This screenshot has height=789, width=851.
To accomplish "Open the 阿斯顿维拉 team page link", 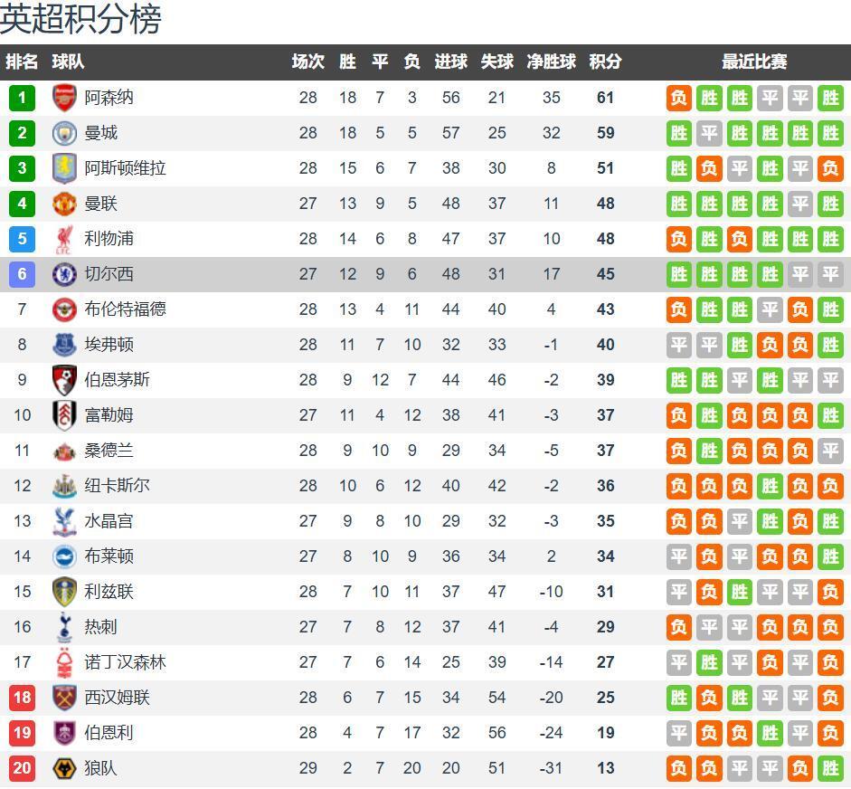I will (125, 168).
